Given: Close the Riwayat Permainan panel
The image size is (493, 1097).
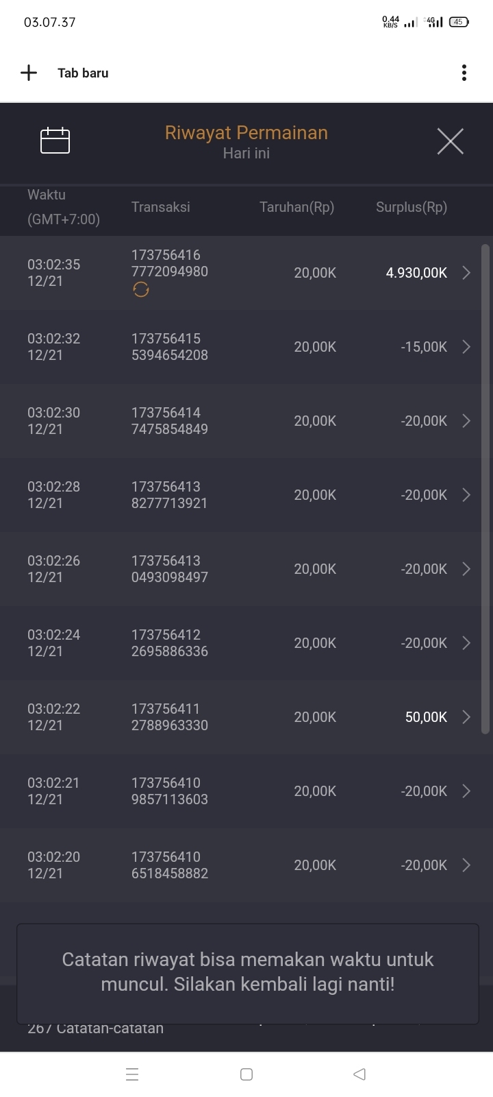Looking at the screenshot, I should click(450, 141).
